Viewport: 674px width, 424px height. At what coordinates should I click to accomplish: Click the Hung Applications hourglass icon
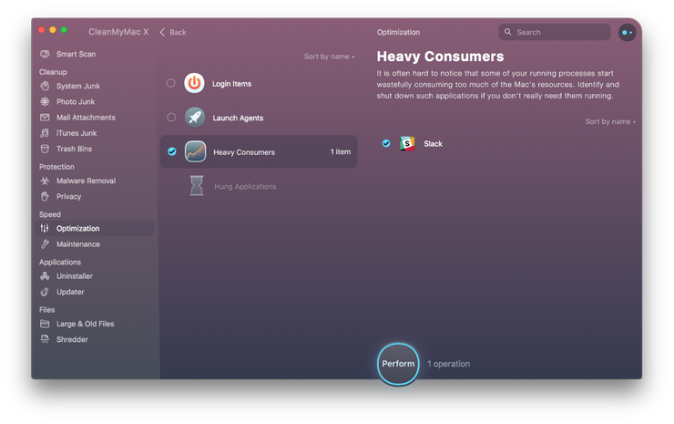pos(197,185)
